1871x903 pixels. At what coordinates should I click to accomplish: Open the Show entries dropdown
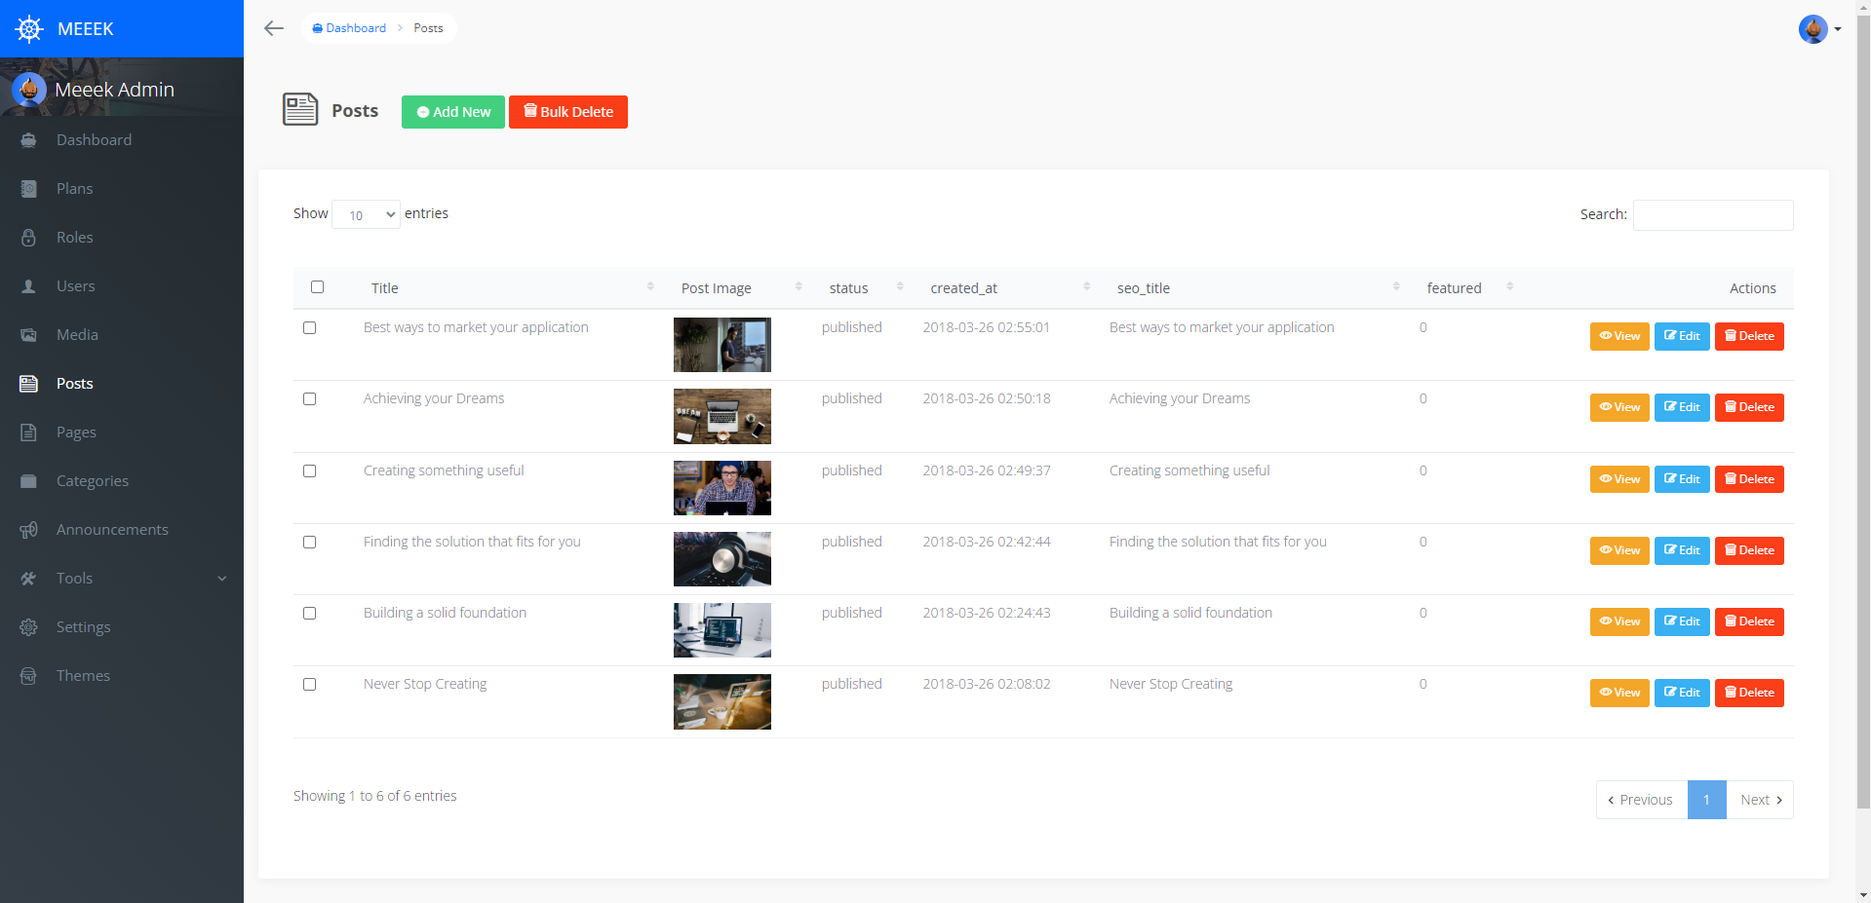pyautogui.click(x=366, y=214)
